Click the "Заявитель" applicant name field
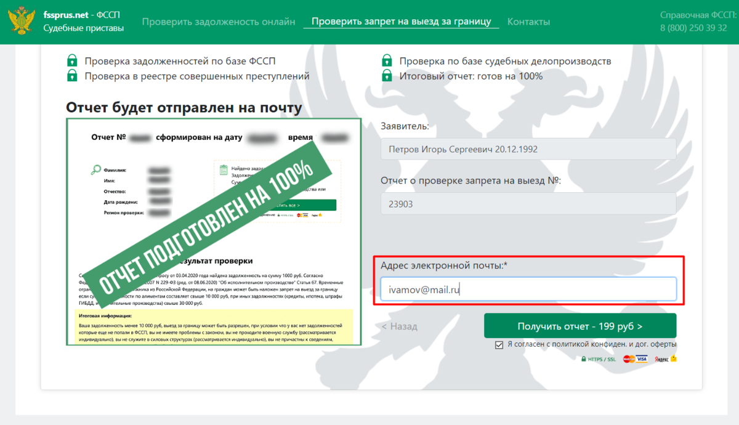The image size is (739, 425). click(x=528, y=149)
